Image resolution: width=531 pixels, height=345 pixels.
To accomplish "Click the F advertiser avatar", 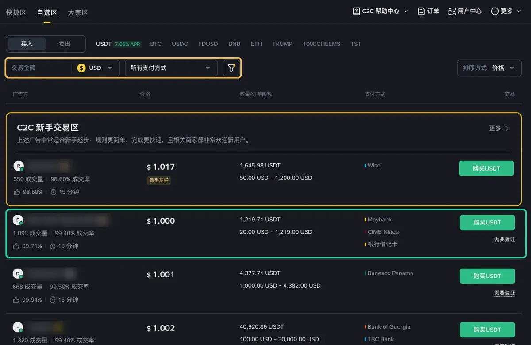I will click(18, 220).
